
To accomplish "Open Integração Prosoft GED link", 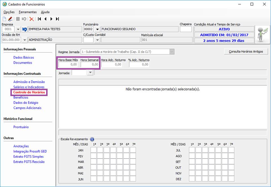I will 30,151.
